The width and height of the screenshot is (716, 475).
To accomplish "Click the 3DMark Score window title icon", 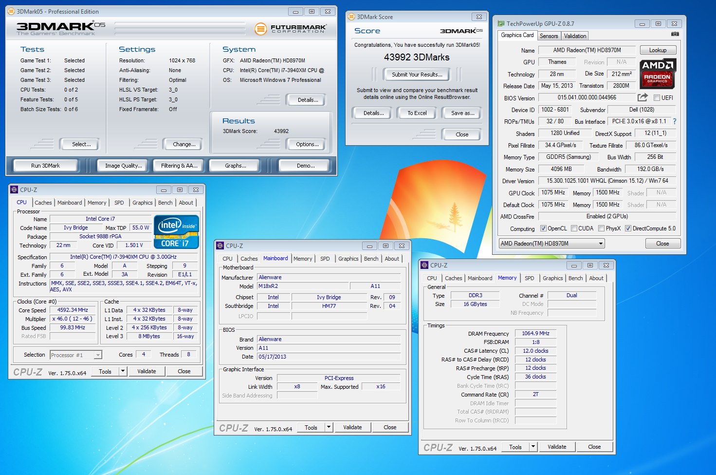I will click(x=351, y=17).
